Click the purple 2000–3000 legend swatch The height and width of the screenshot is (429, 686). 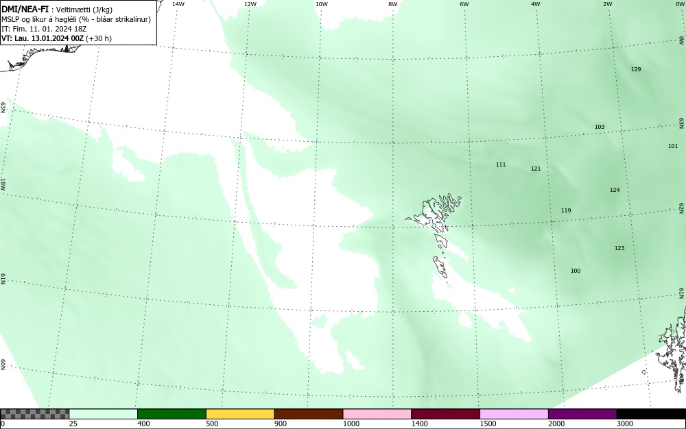click(x=582, y=414)
